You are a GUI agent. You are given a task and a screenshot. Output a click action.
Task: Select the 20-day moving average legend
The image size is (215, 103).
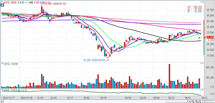(x=26, y=3)
